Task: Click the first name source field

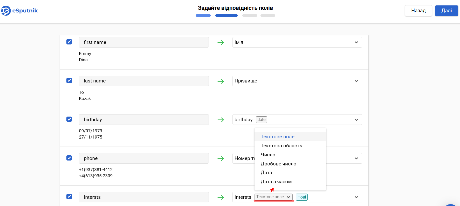Action: (144, 42)
